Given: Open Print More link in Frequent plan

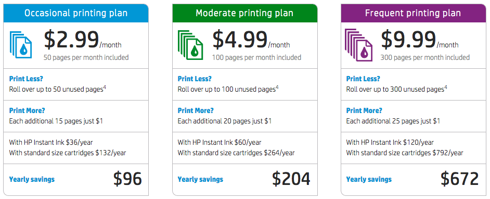Looking at the screenshot, I should [364, 110].
